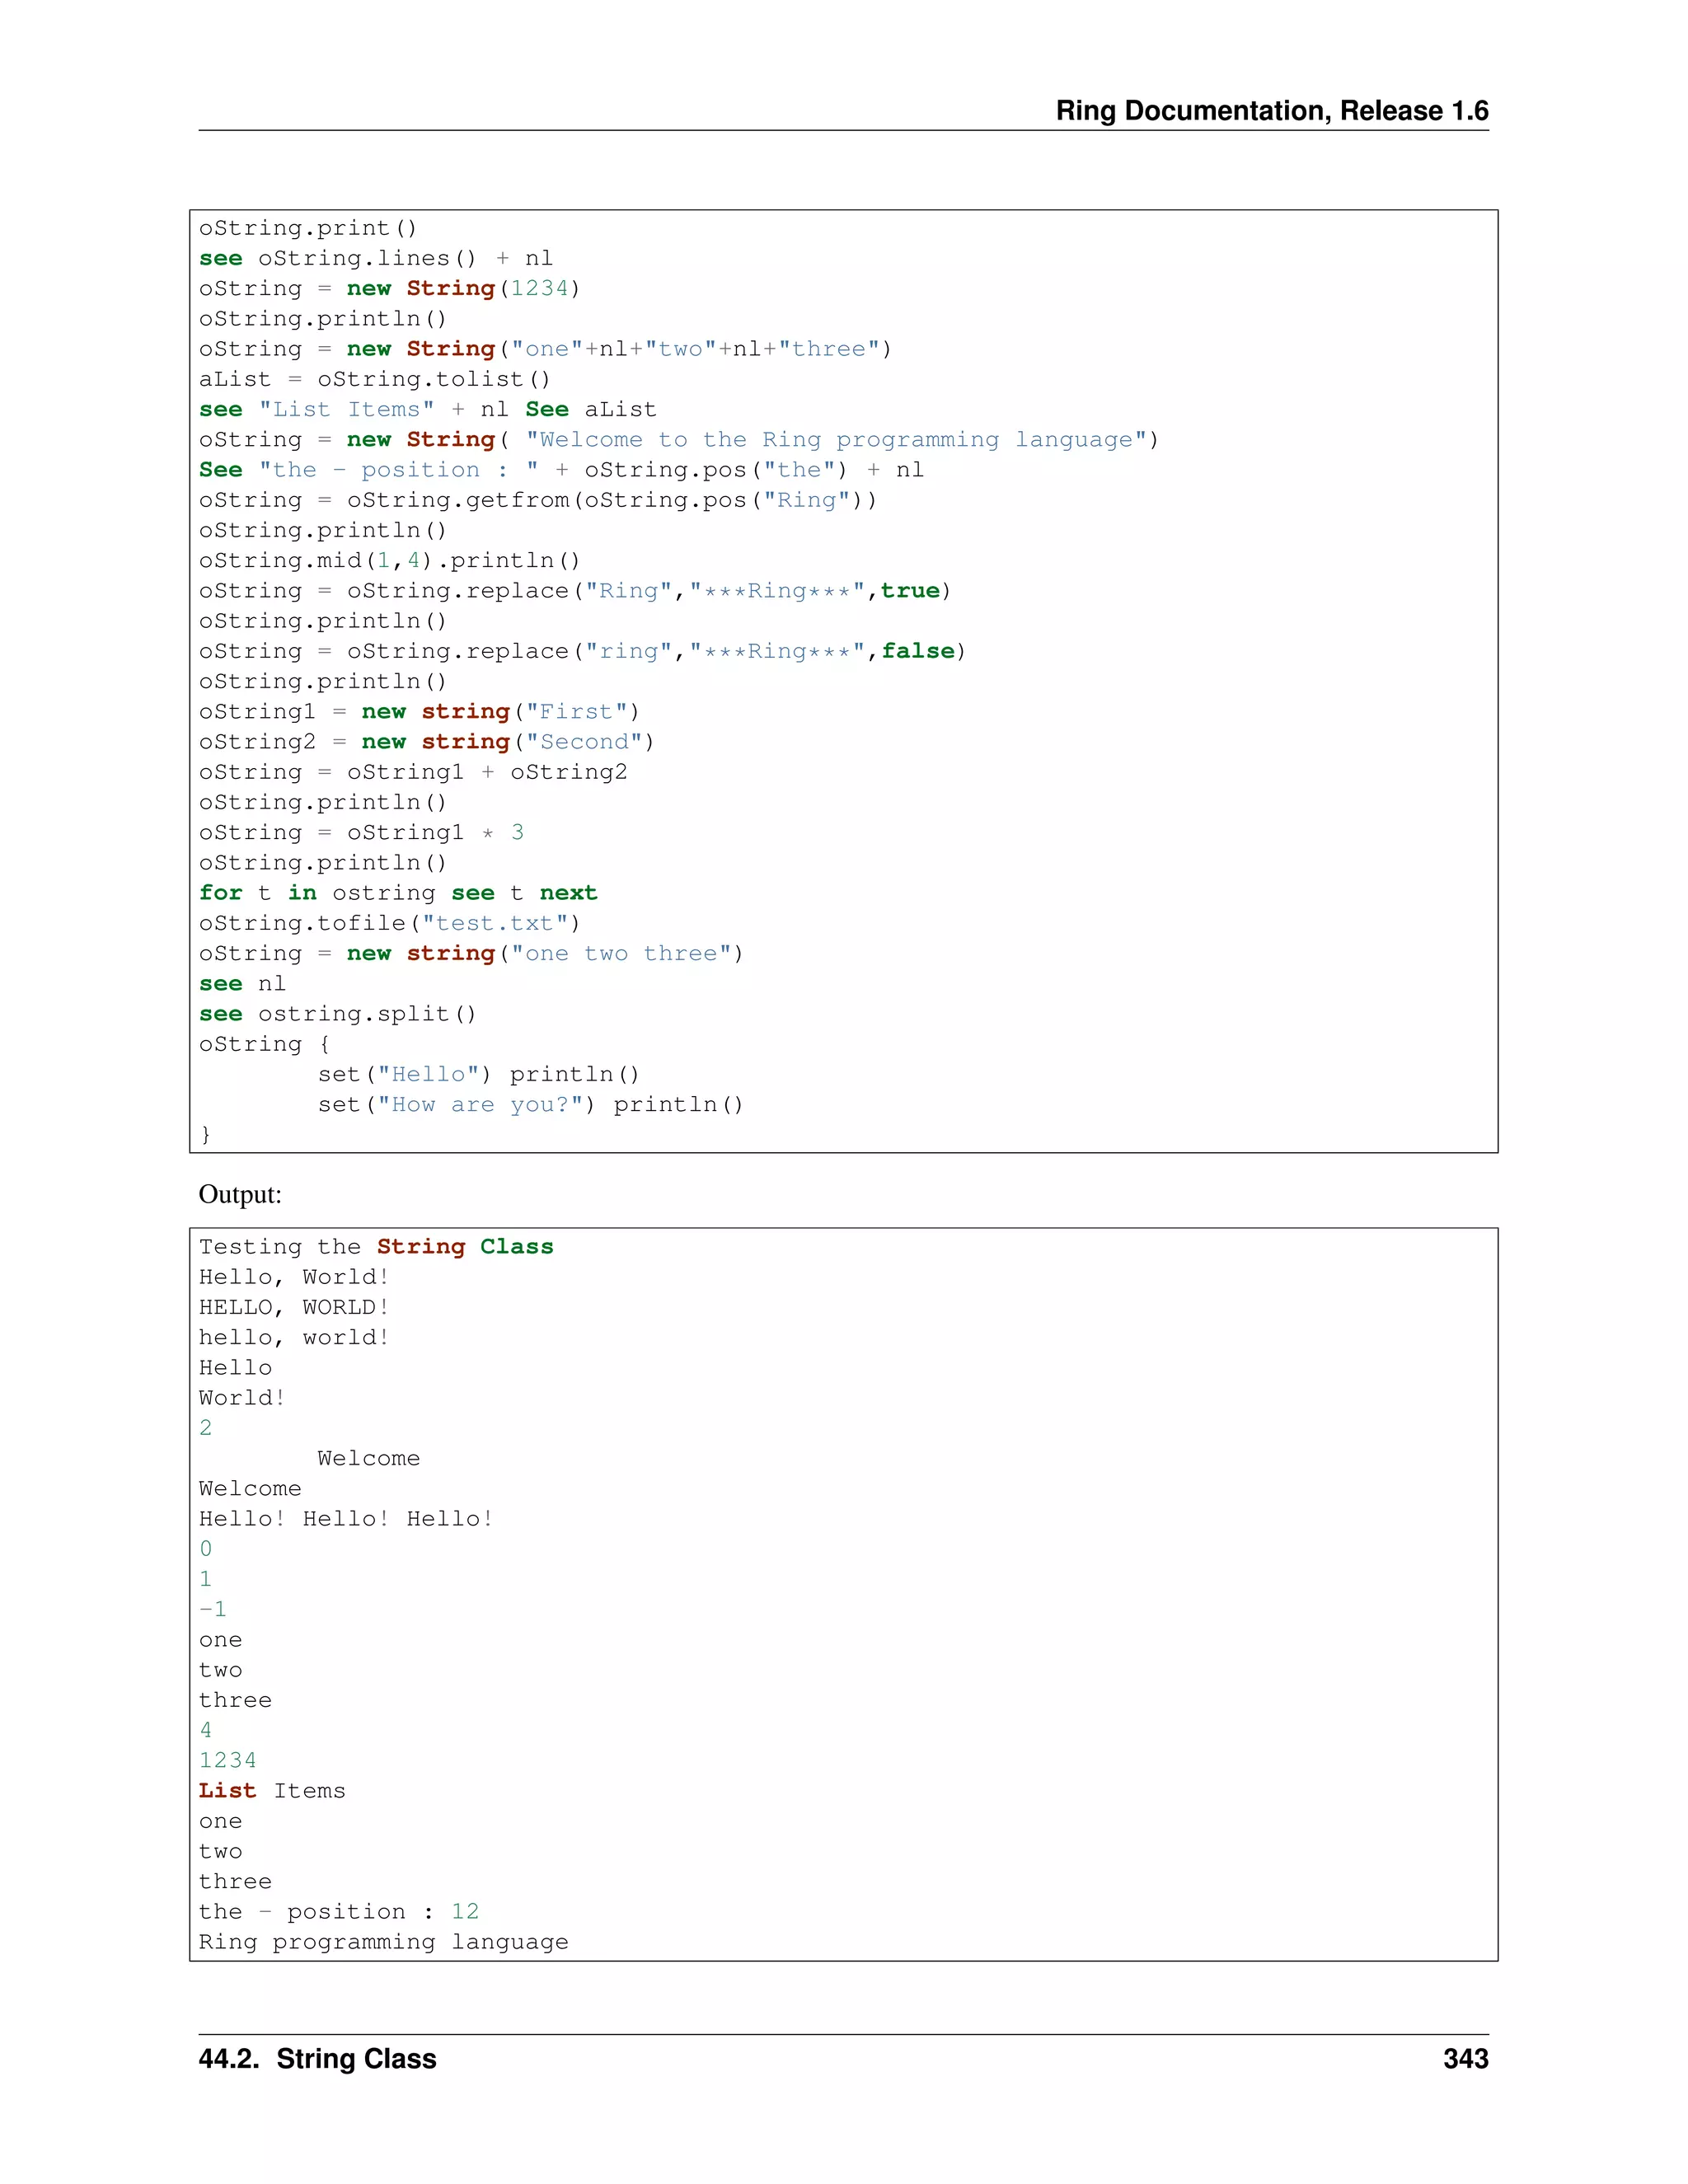The width and height of the screenshot is (1688, 2184).
Task: Click the '44.2. String Class' footer text
Action: (x=317, y=2058)
